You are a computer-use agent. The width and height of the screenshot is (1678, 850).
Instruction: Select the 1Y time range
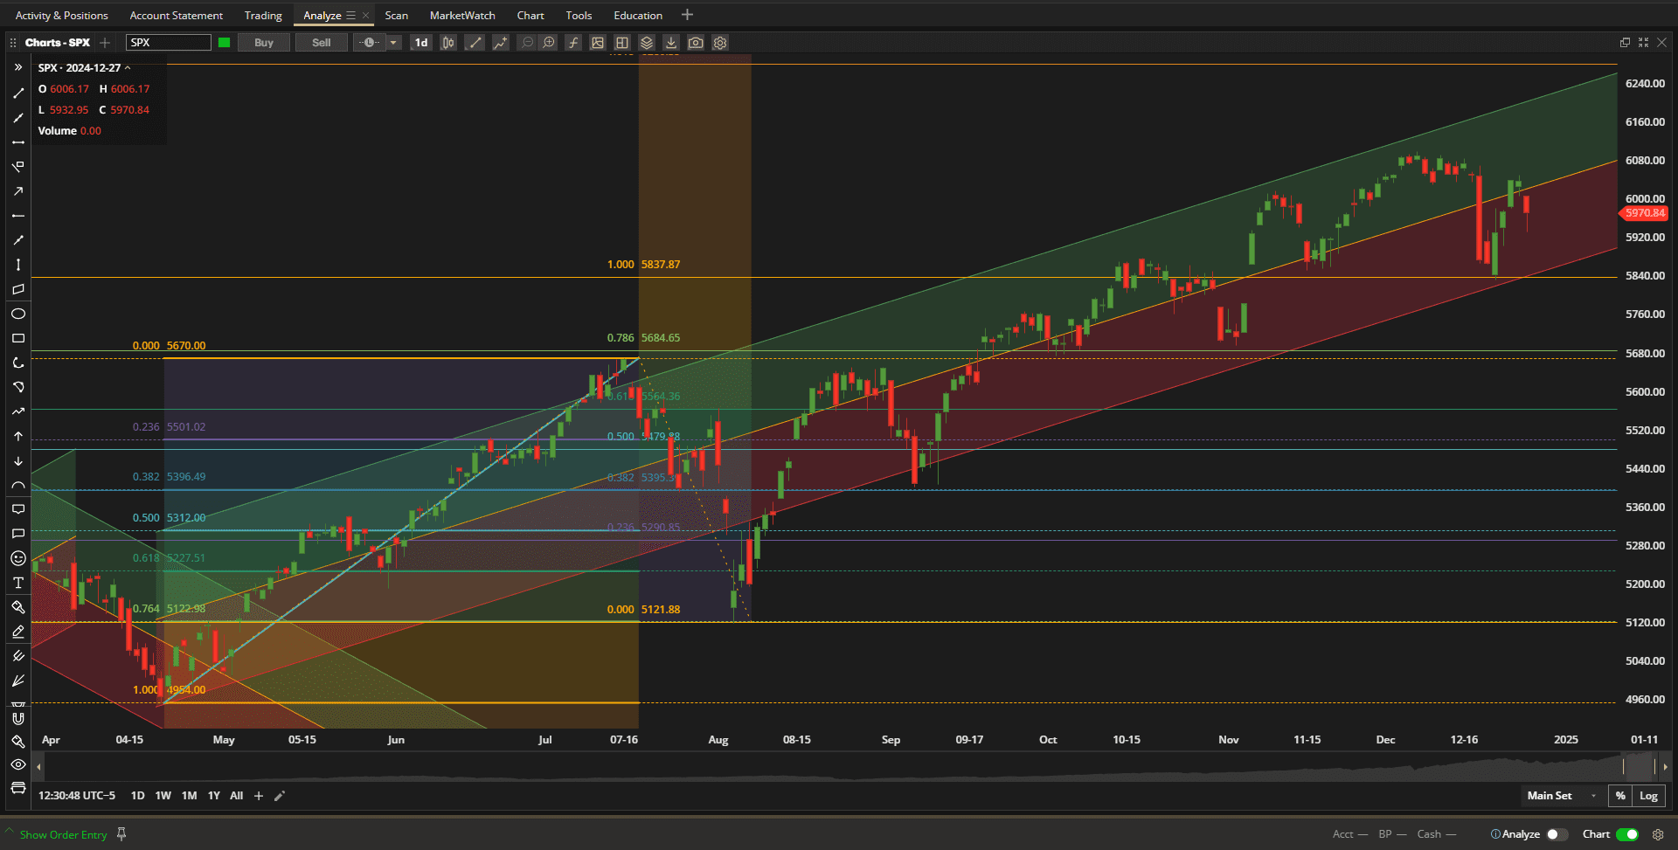pyautogui.click(x=214, y=796)
